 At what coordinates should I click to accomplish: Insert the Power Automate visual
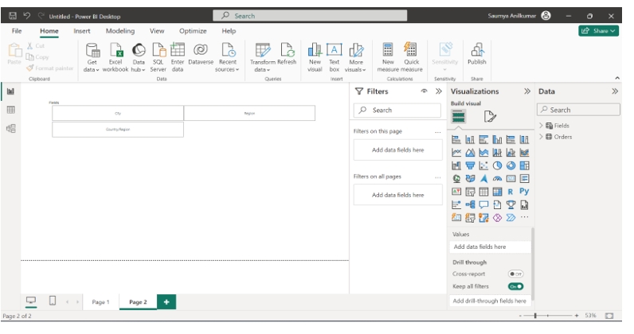(511, 218)
